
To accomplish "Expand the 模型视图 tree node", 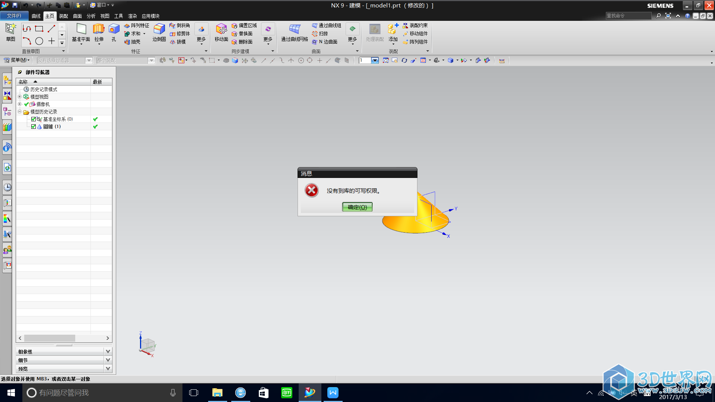I will [x=20, y=96].
